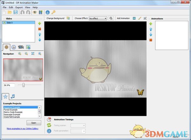Click the alarm clock icon beside Animation Timings
Image resolution: width=191 pixels, height=140 pixels.
pos(49,119)
